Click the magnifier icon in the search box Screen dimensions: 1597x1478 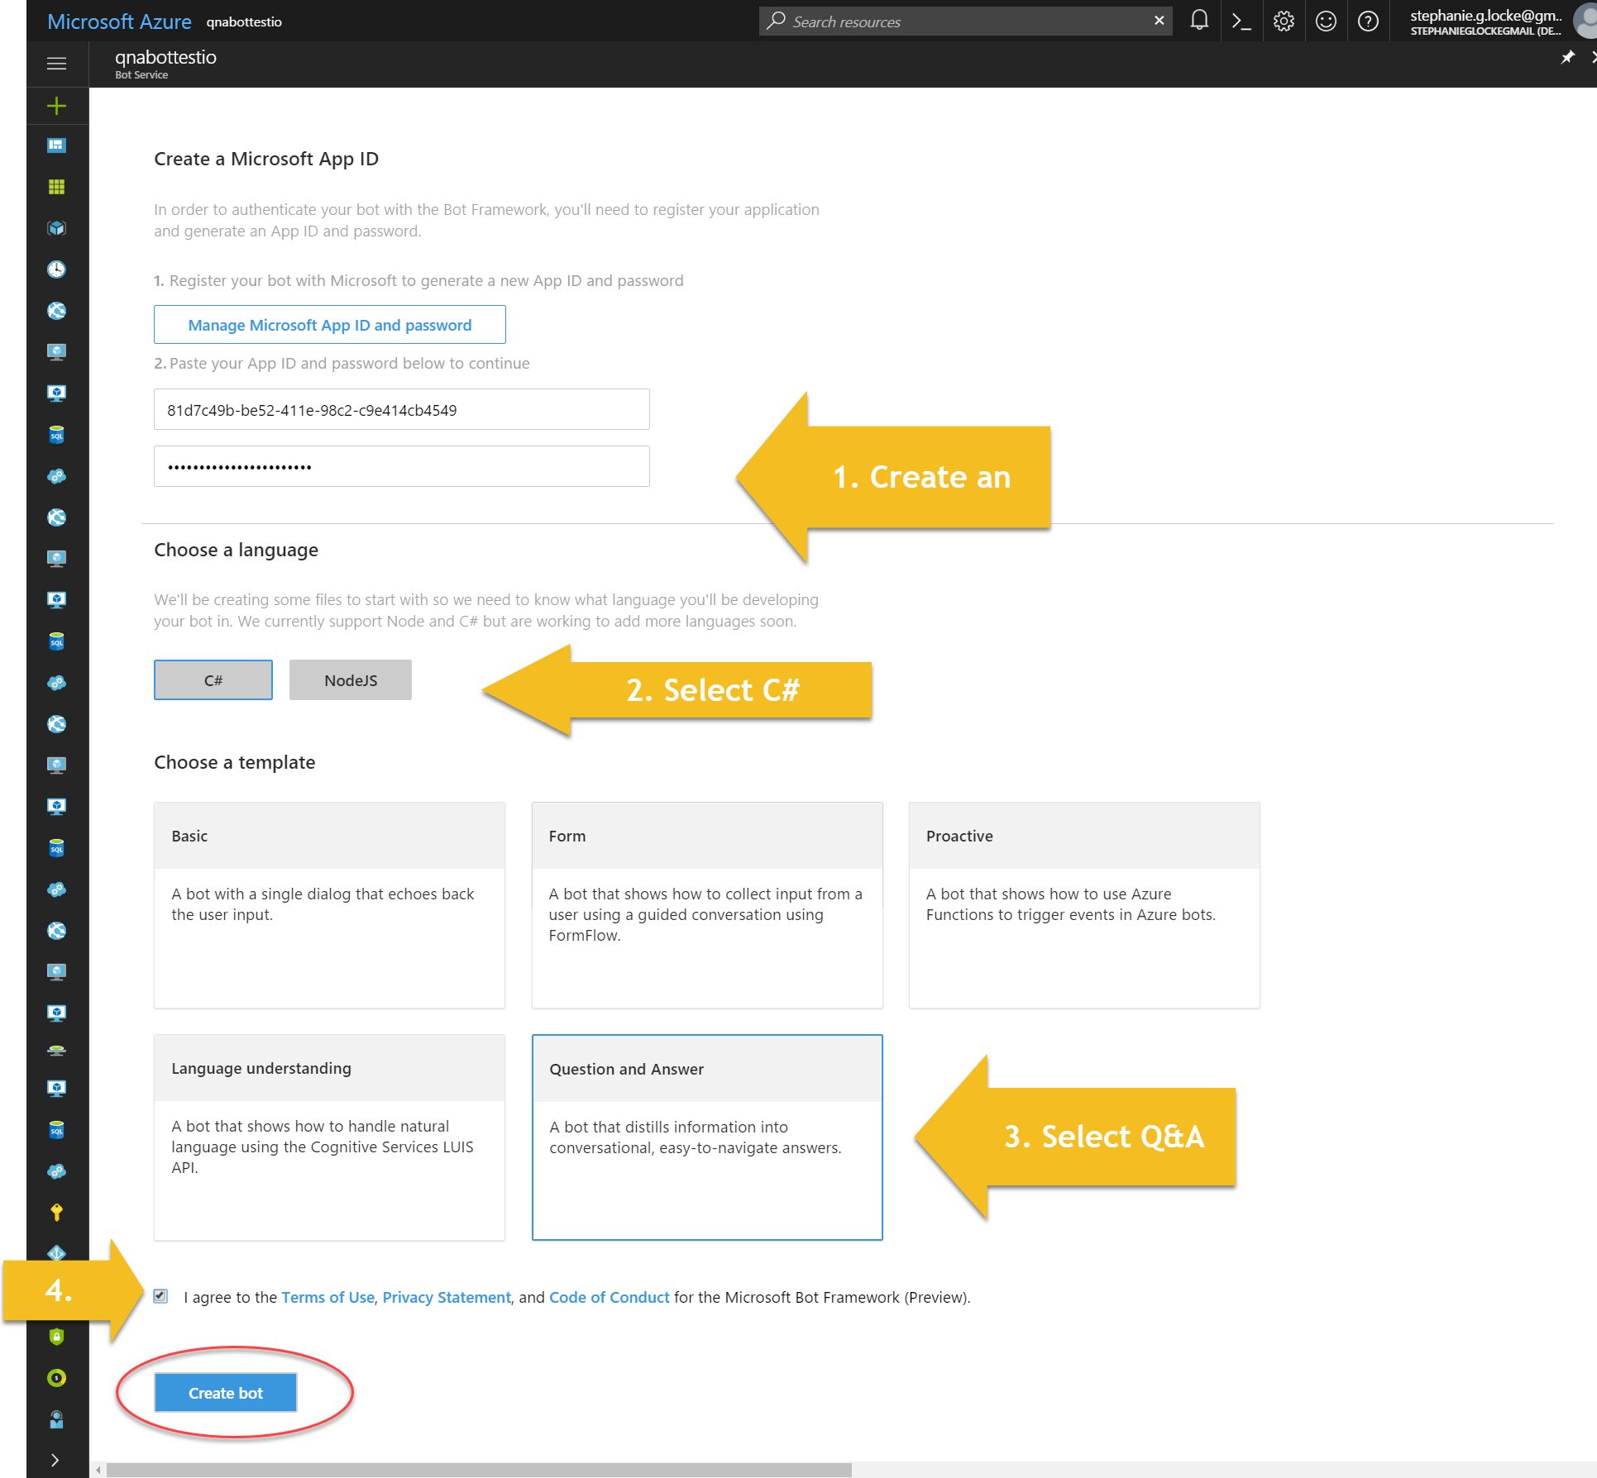[776, 21]
